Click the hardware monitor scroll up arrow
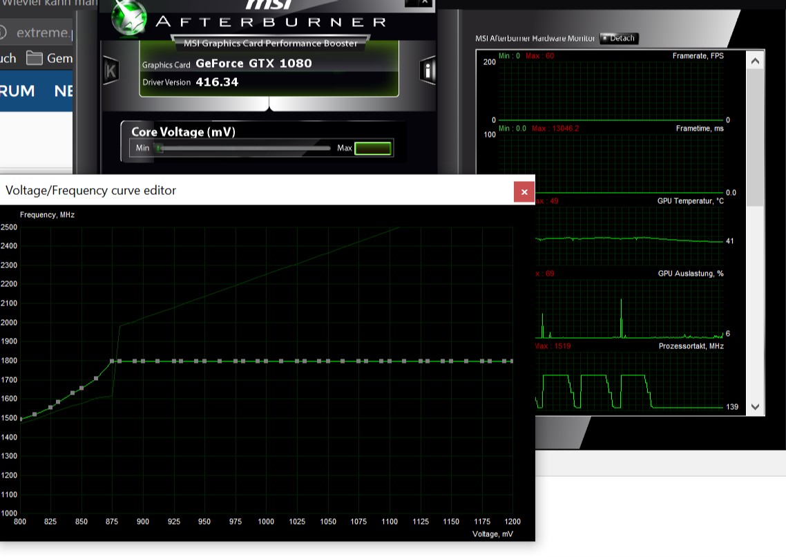Viewport: 786px width, 557px height. 755,62
